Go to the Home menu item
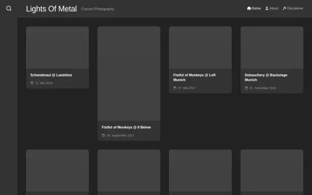Image resolution: width=312 pixels, height=195 pixels. point(254,8)
